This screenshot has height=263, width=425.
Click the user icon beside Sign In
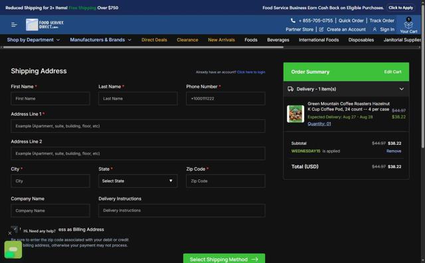click(375, 29)
